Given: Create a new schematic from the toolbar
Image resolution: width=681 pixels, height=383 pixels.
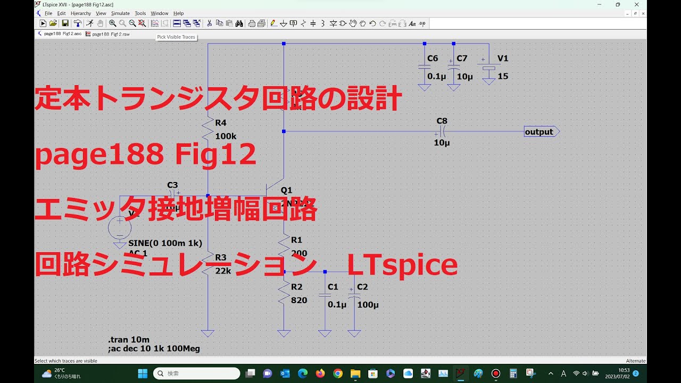Looking at the screenshot, I should (x=43, y=23).
